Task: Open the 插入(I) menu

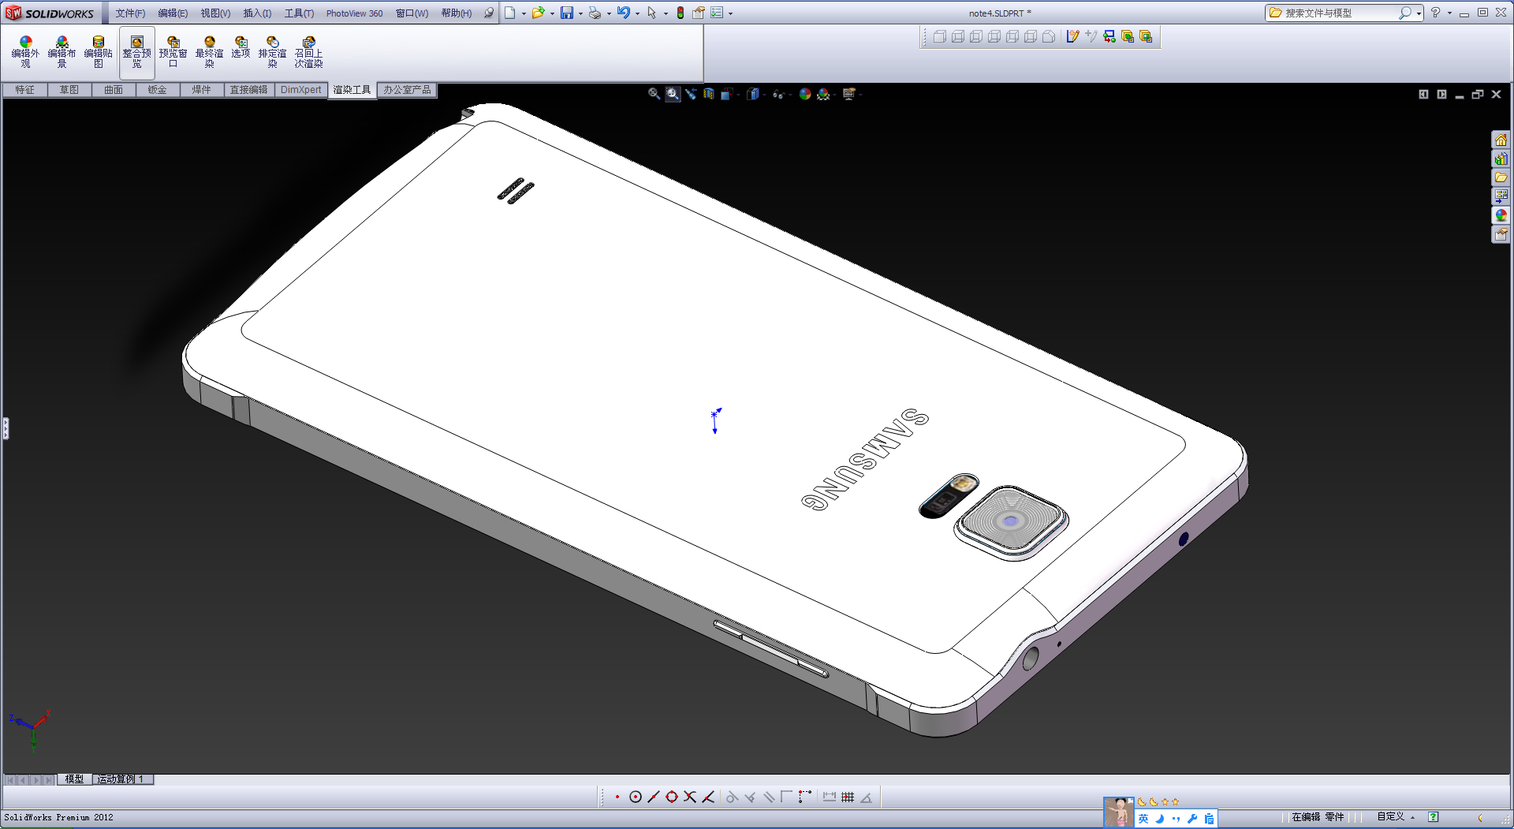Action: pyautogui.click(x=257, y=13)
